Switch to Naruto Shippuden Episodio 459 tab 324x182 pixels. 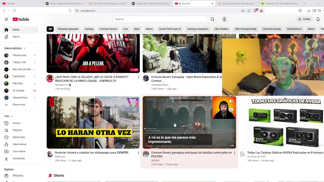click(65, 4)
